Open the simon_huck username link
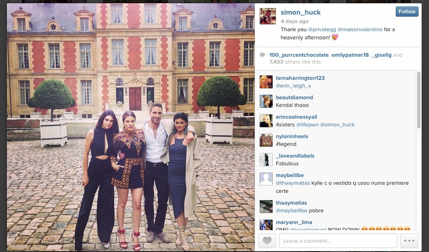 (x=300, y=12)
